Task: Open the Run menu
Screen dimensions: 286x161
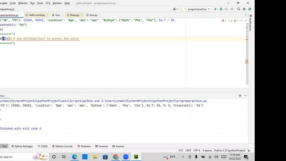Action: pyautogui.click(x=33, y=3)
